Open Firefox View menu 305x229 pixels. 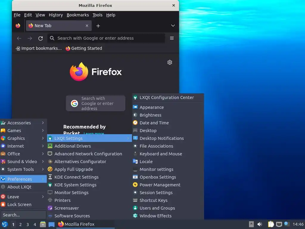(40, 15)
